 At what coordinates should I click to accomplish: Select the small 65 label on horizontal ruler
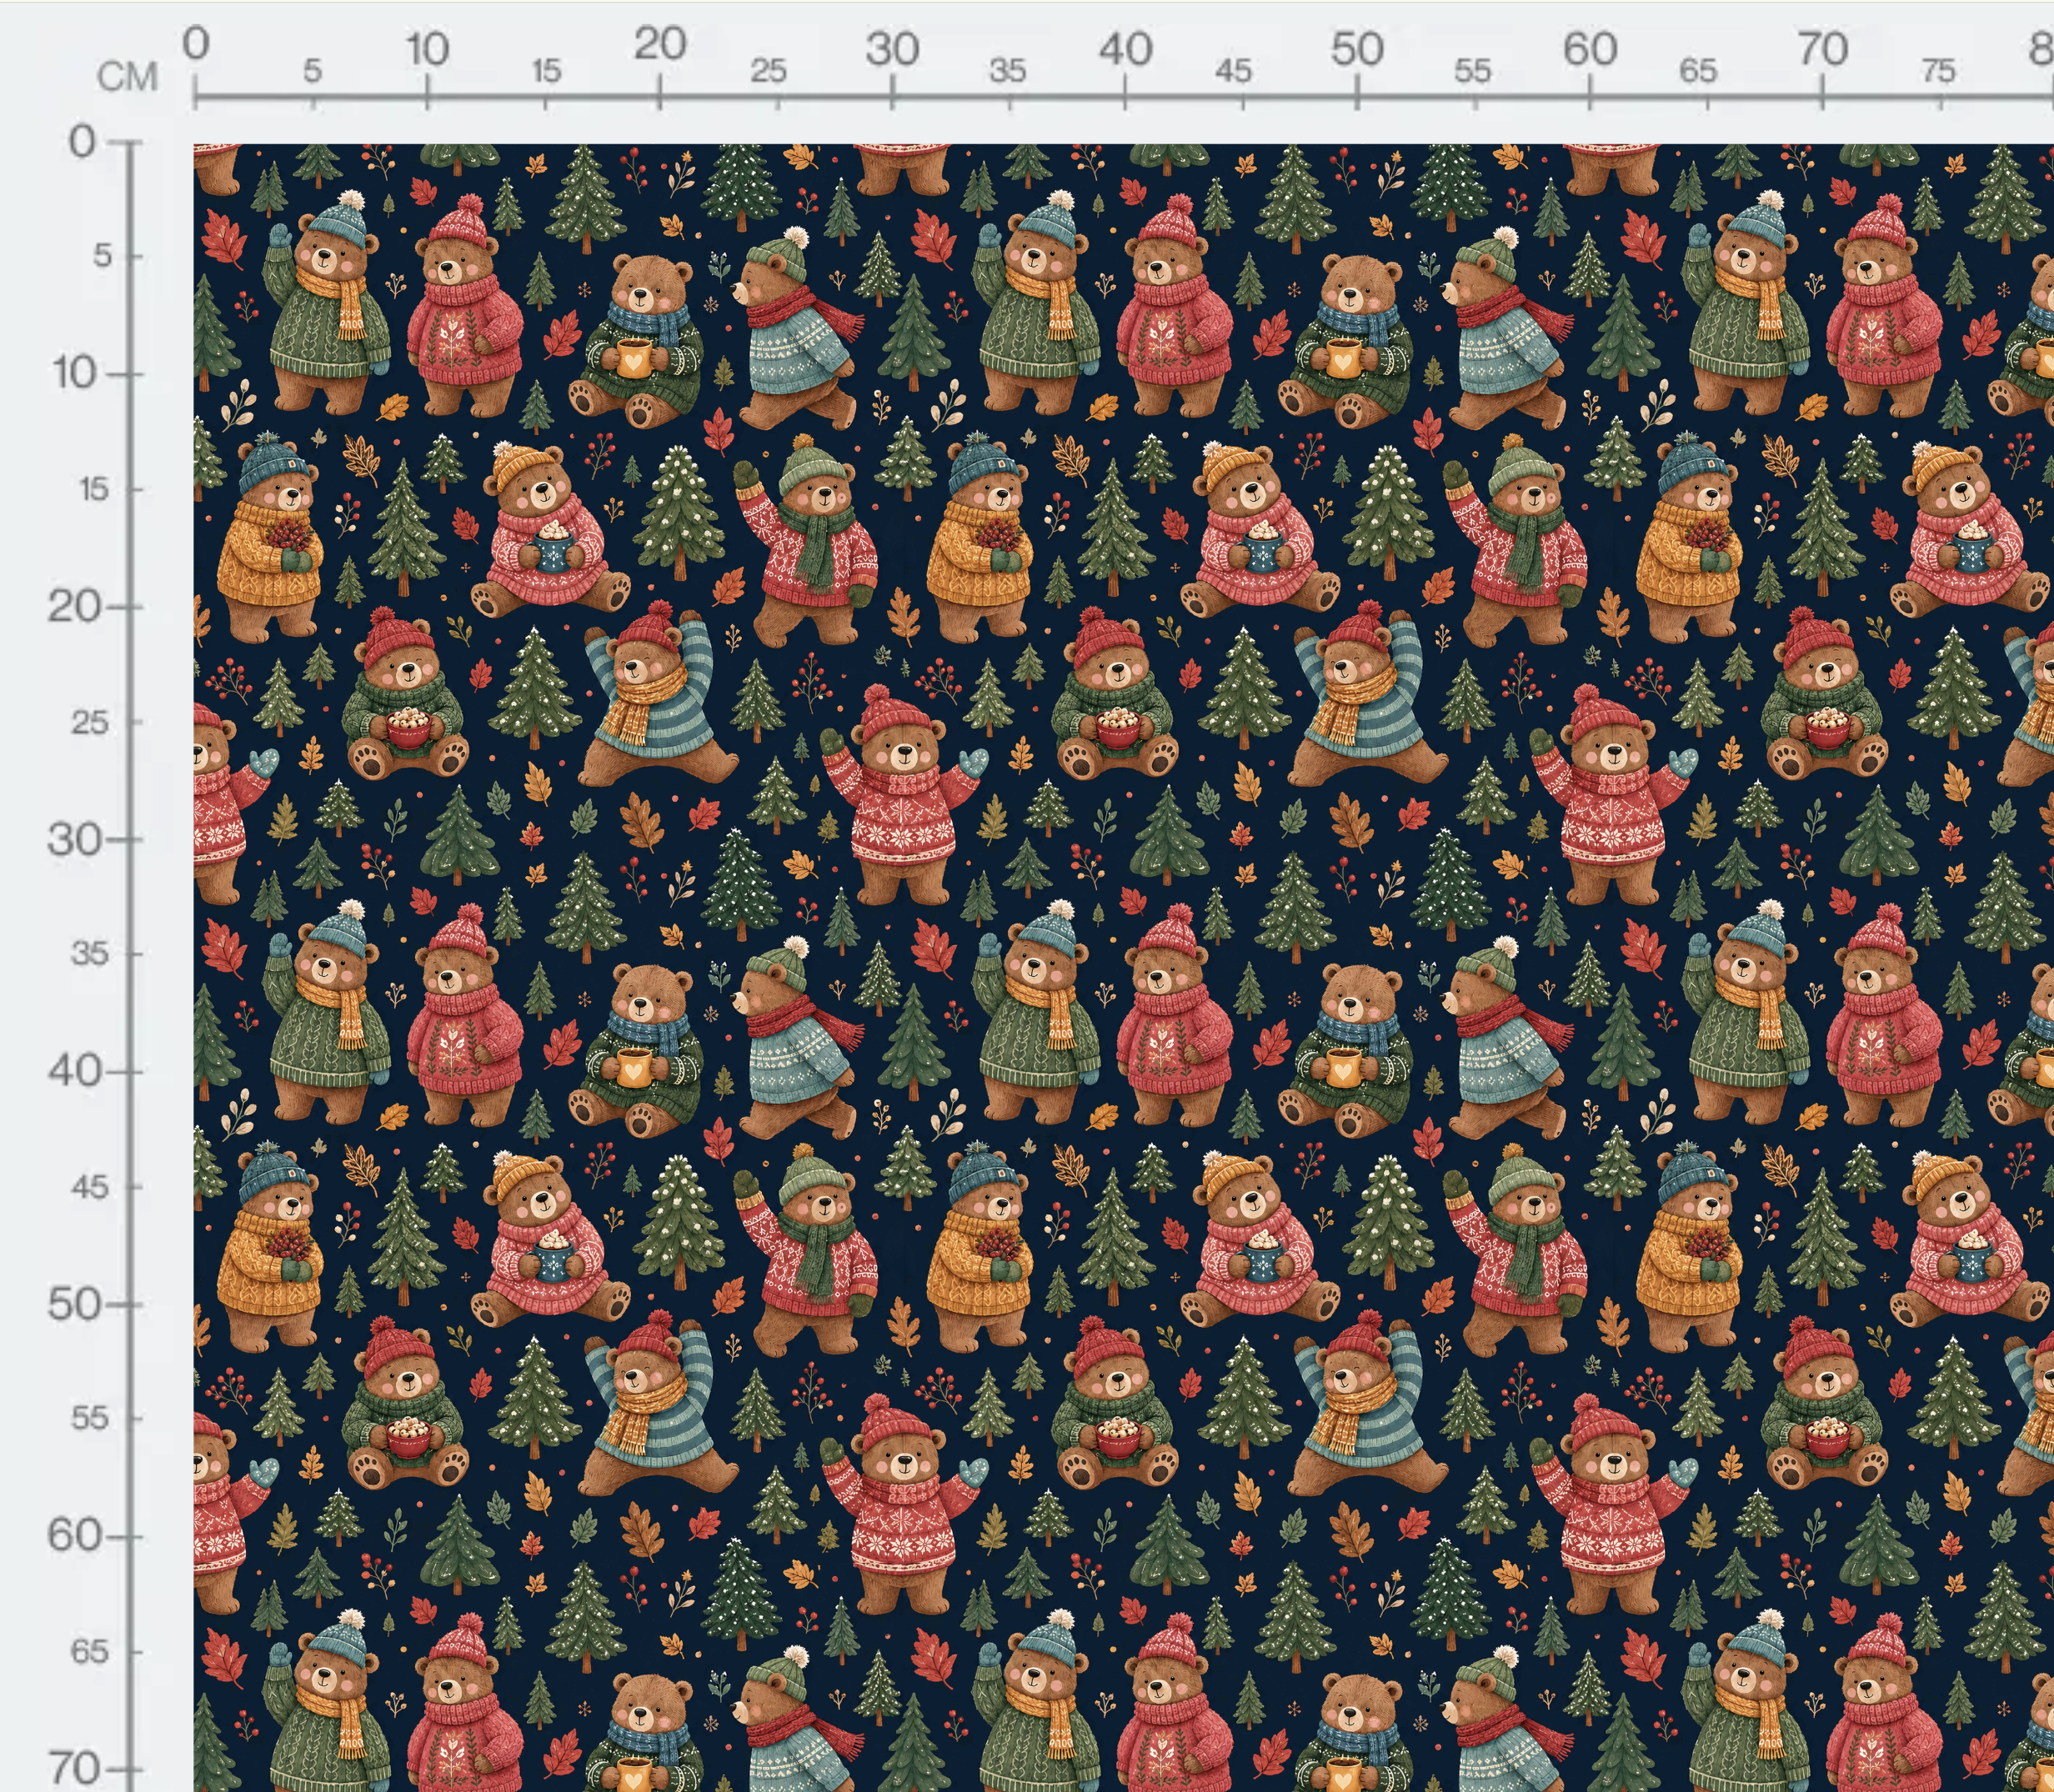(1698, 71)
